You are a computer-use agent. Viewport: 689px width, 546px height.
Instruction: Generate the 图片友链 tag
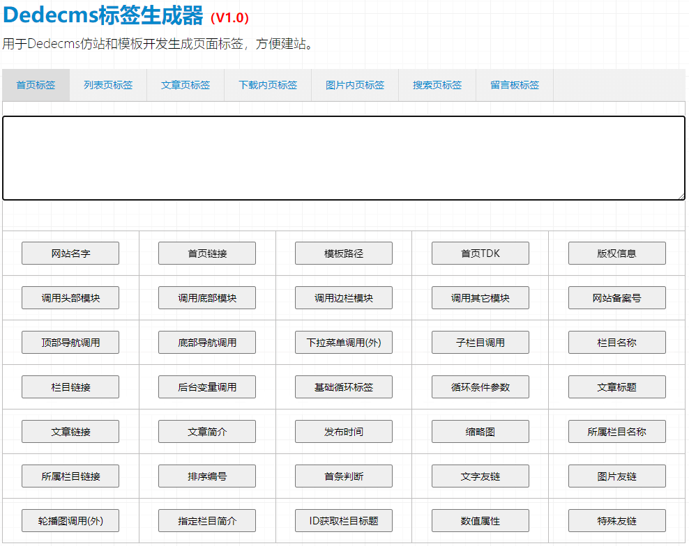click(x=617, y=476)
